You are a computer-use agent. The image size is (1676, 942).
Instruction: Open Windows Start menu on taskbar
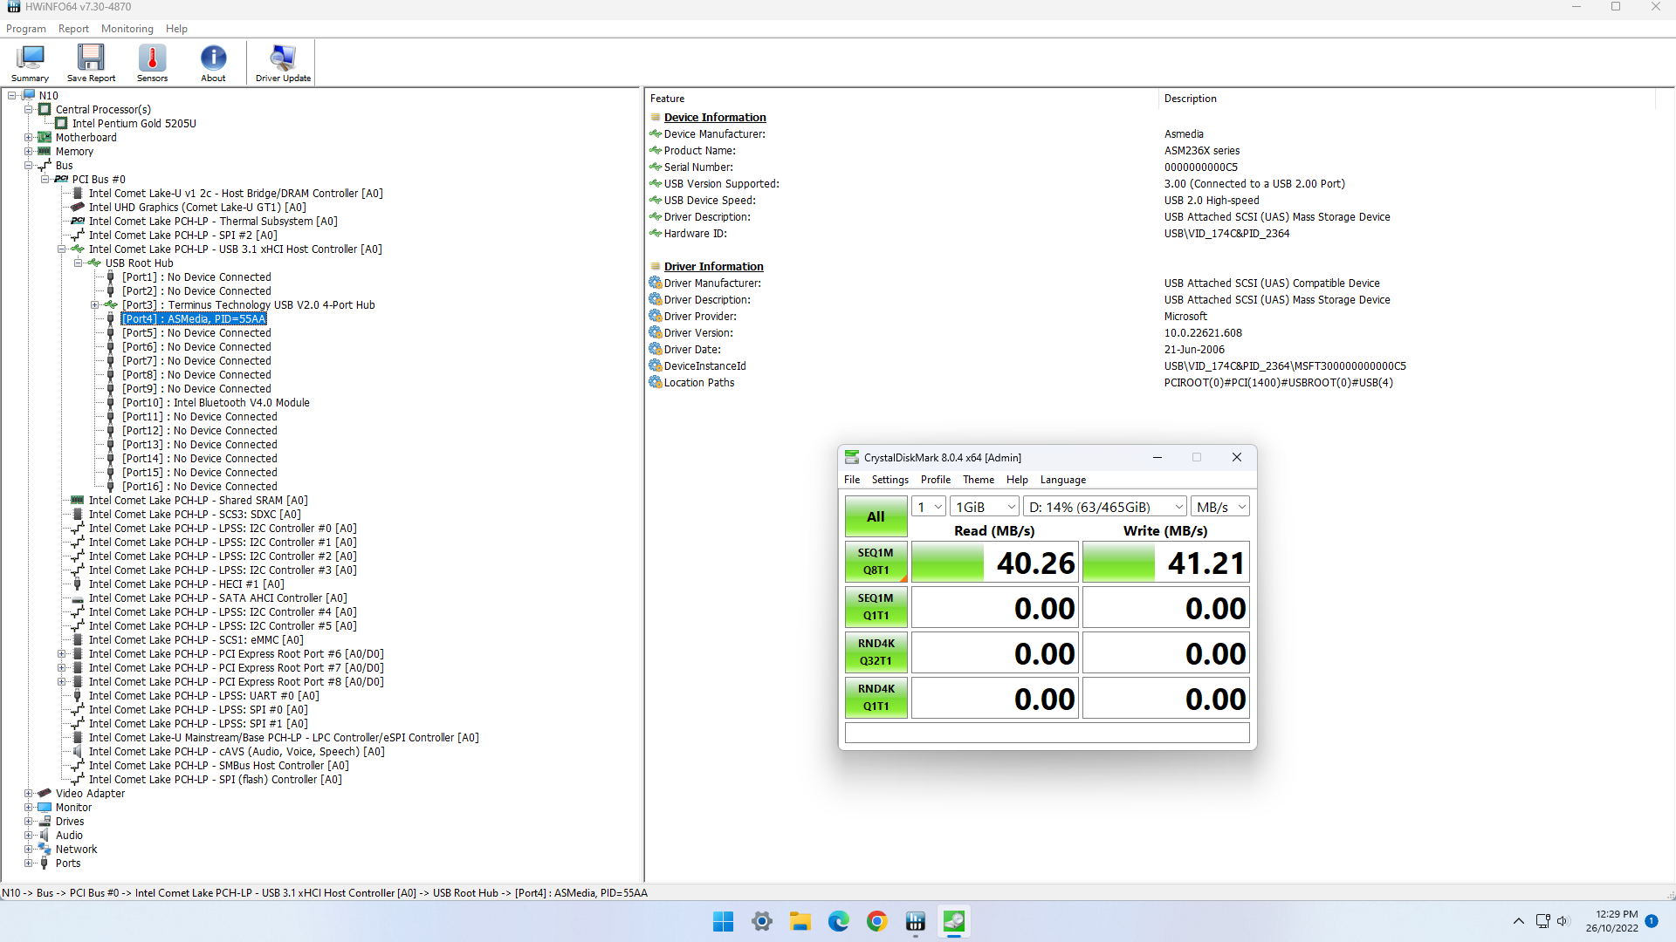[x=724, y=922]
